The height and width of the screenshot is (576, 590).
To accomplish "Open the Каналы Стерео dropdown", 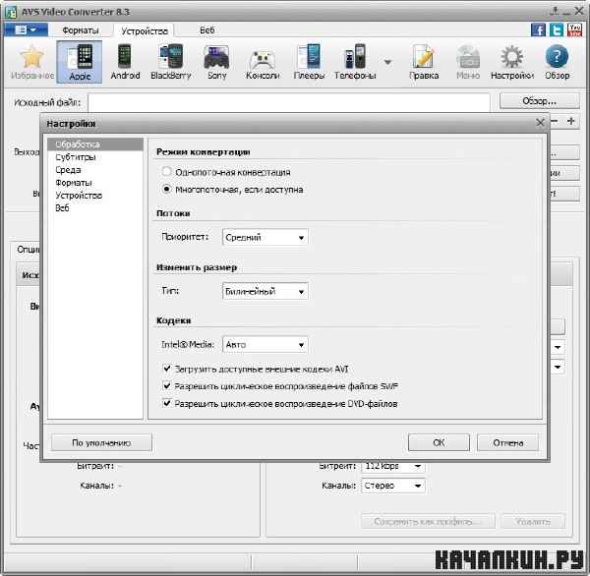I will click(x=393, y=486).
